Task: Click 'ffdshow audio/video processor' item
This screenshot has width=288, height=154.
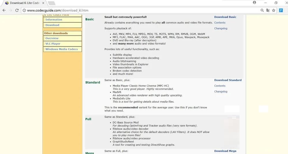Action: point(132,138)
